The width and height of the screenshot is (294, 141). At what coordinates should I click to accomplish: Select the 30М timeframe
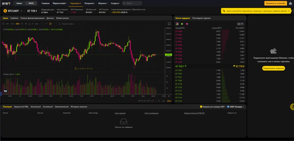[18, 24]
